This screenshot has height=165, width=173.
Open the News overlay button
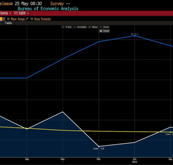(x=93, y=27)
